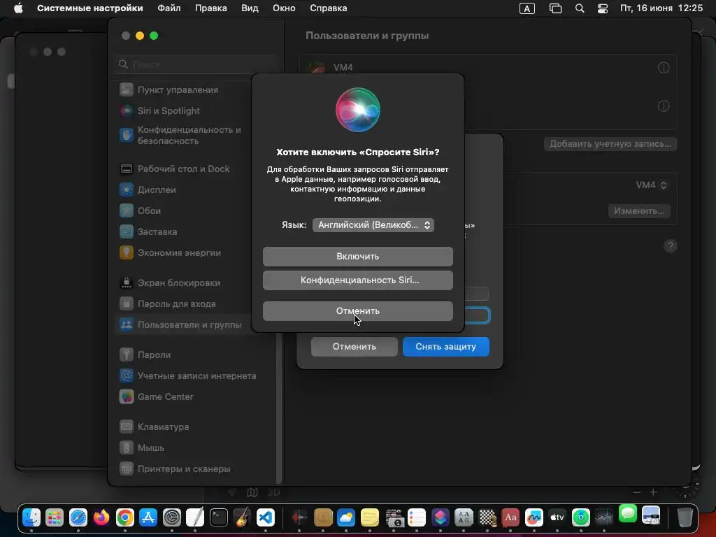This screenshot has height=537, width=716.
Task: Click Отменить in the Siri dialog
Action: (357, 311)
